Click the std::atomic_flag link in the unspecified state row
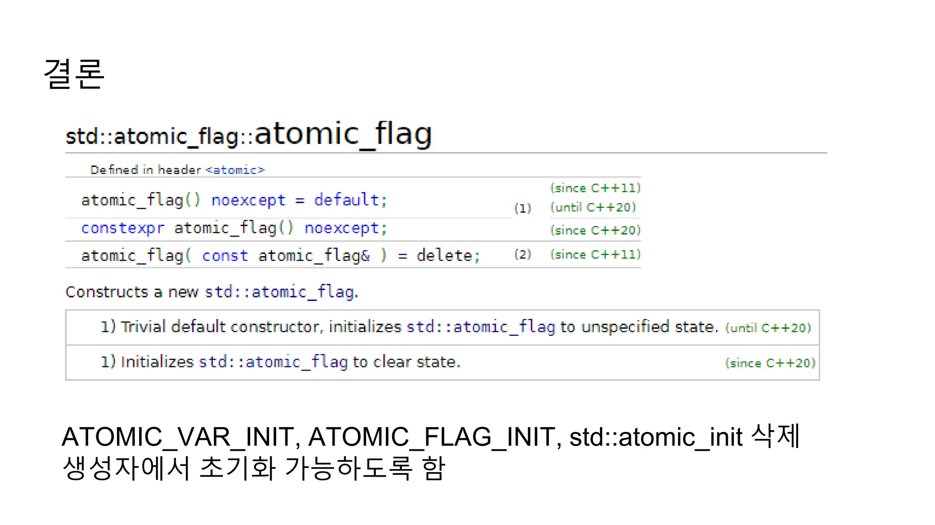 coord(481,327)
